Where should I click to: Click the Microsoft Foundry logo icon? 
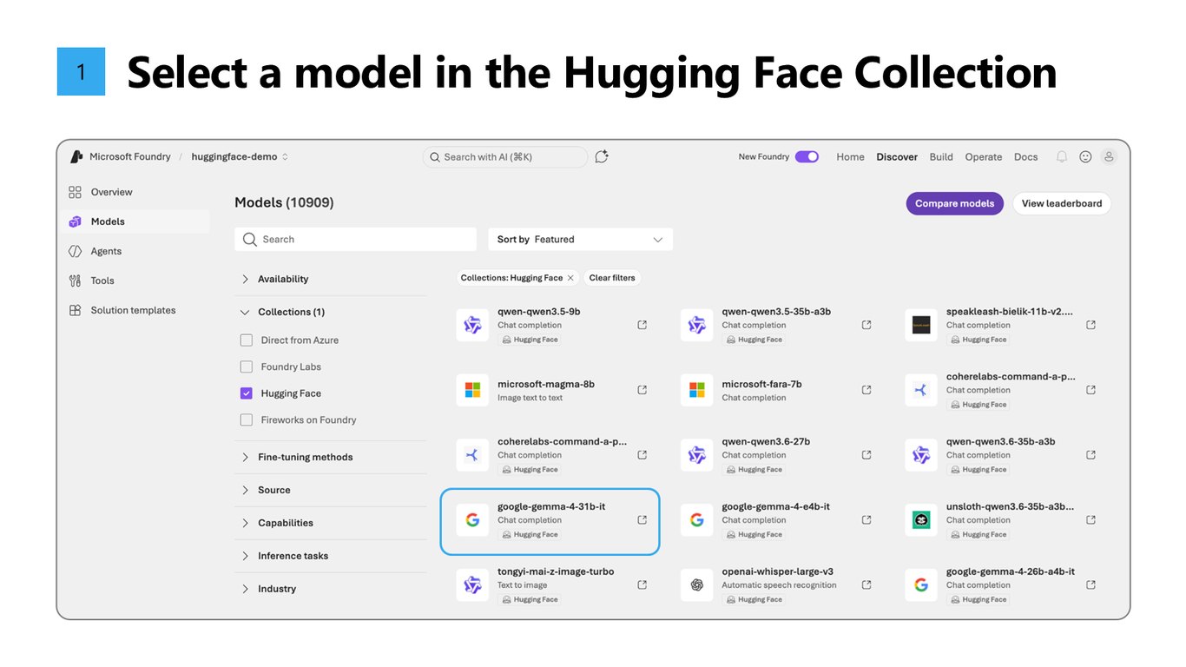(76, 156)
